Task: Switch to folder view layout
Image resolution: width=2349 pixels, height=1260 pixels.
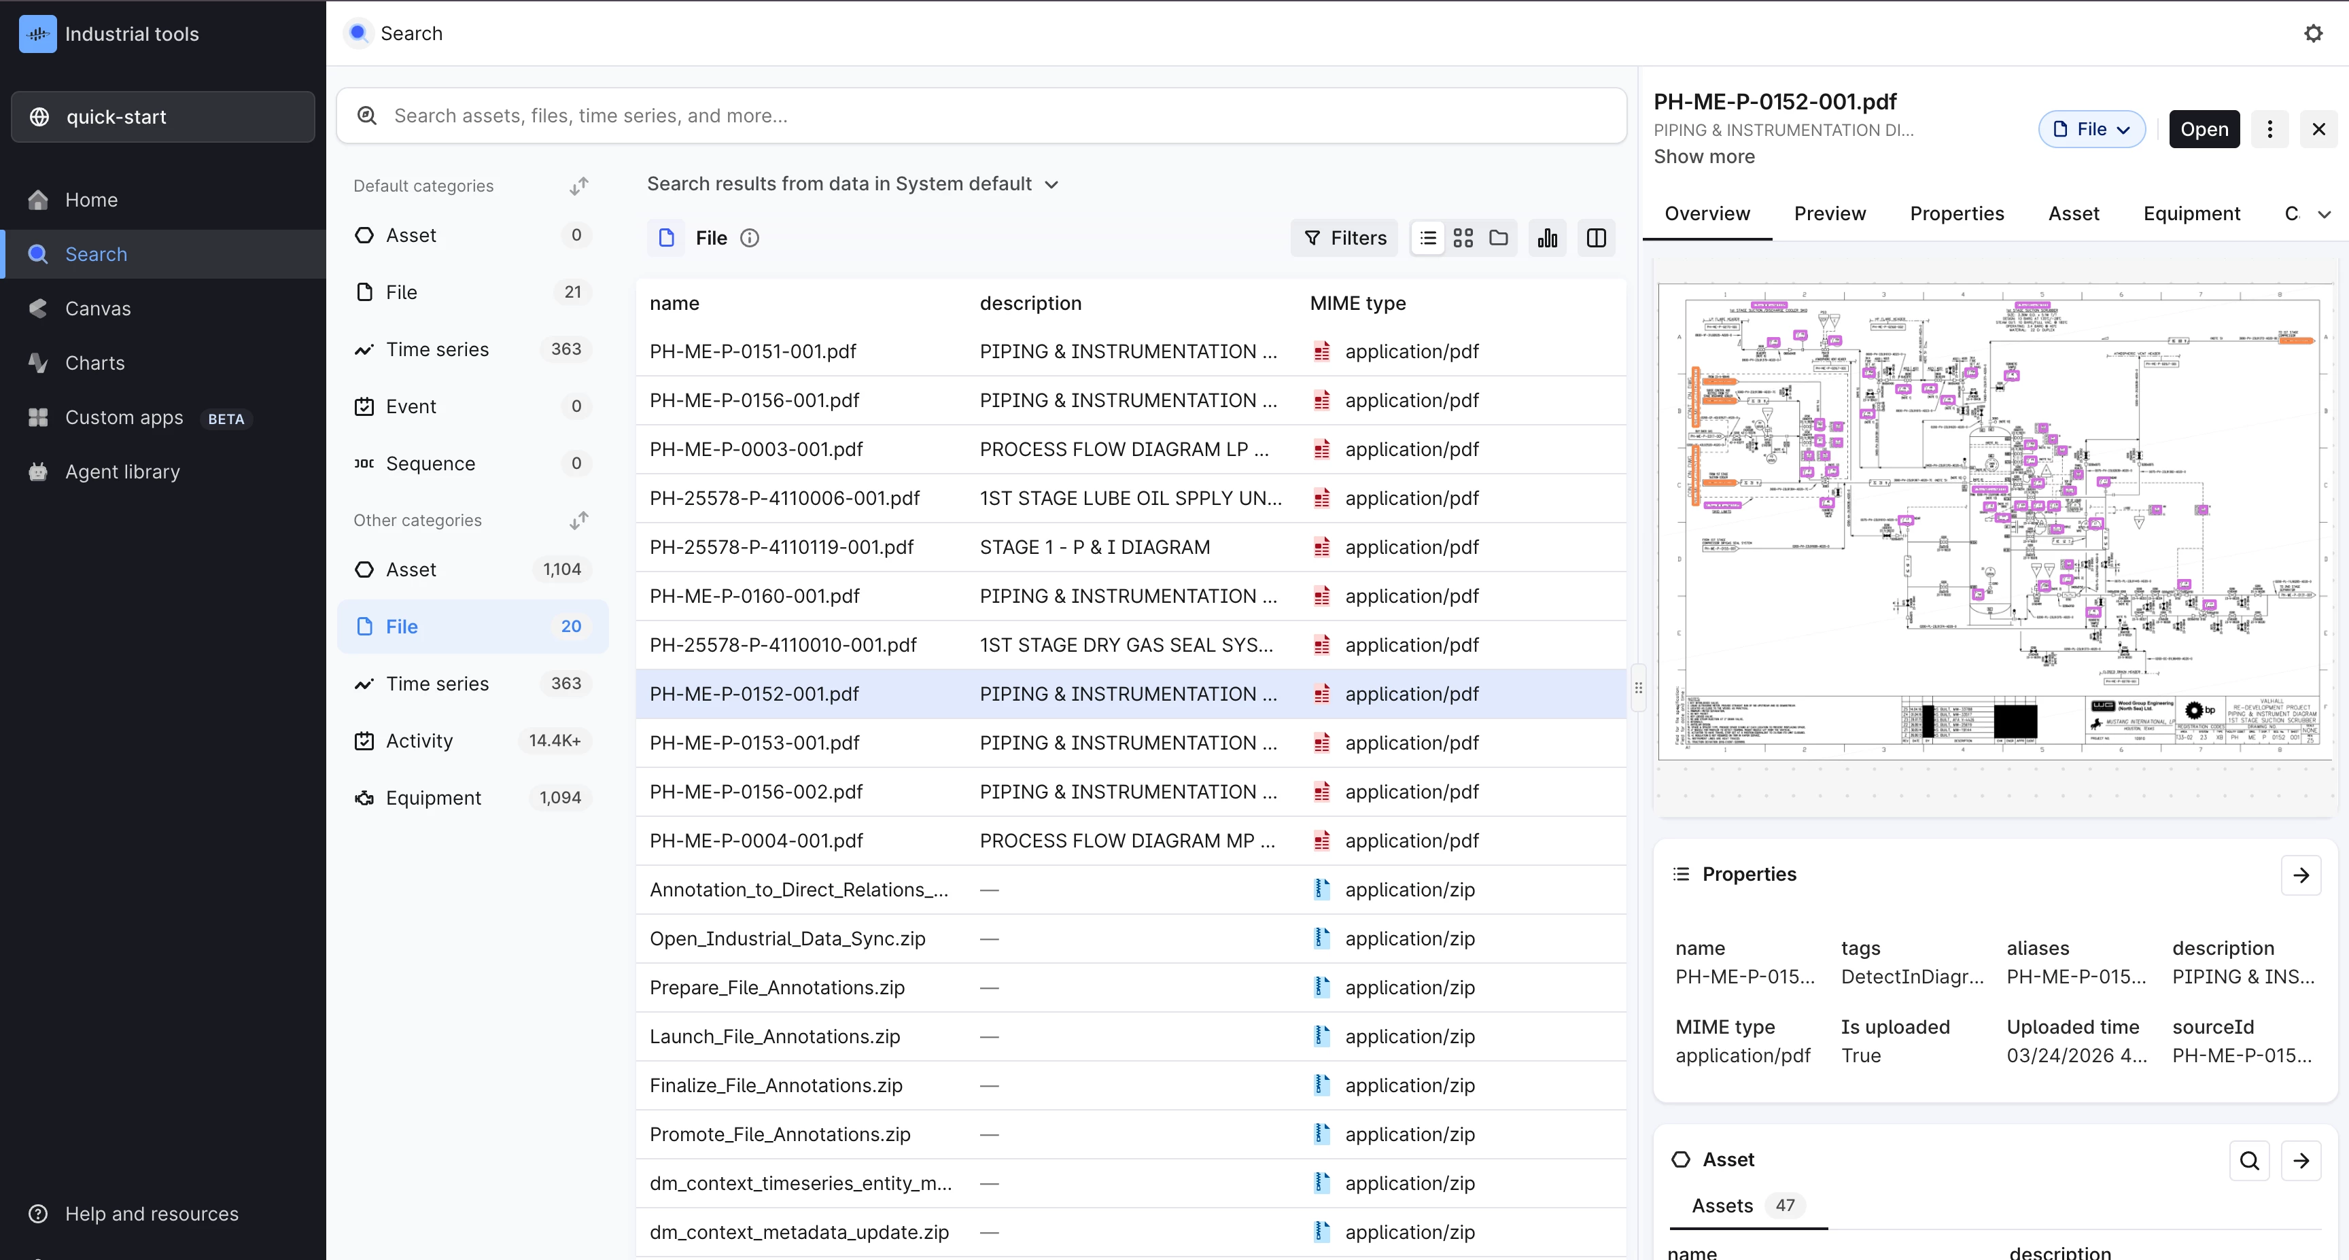Action: pyautogui.click(x=1498, y=238)
